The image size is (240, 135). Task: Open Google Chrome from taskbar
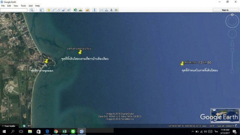tap(56, 132)
